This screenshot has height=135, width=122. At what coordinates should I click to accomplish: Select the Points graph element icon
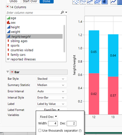click(x=76, y=2)
